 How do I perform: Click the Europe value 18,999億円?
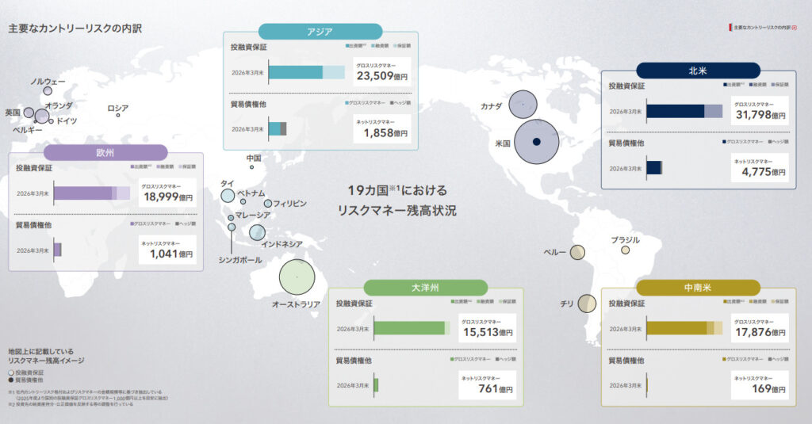(x=168, y=197)
